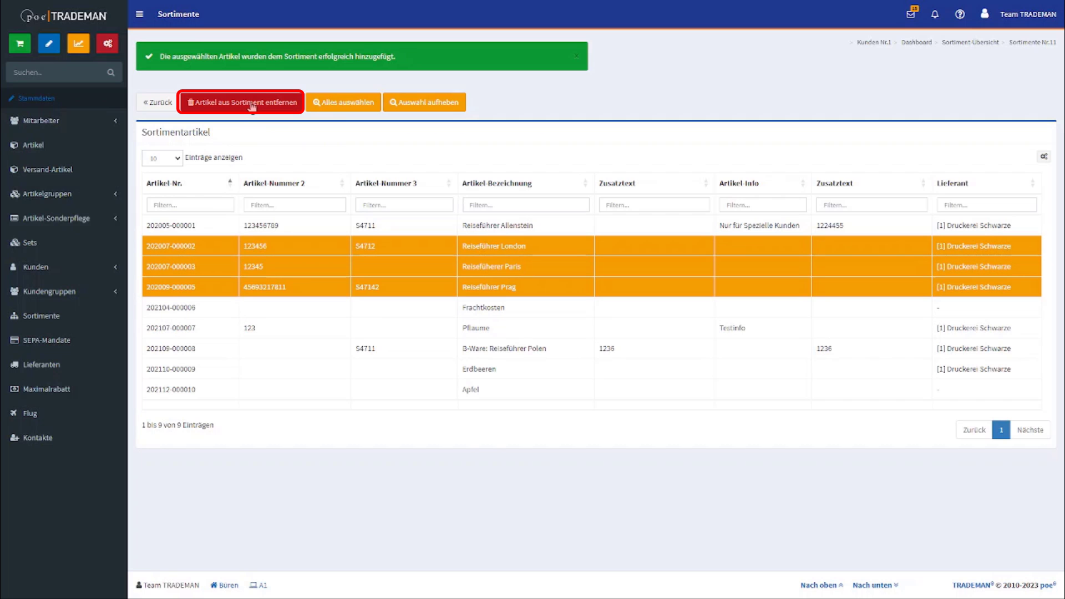Click Alles auswählen button

click(x=343, y=102)
